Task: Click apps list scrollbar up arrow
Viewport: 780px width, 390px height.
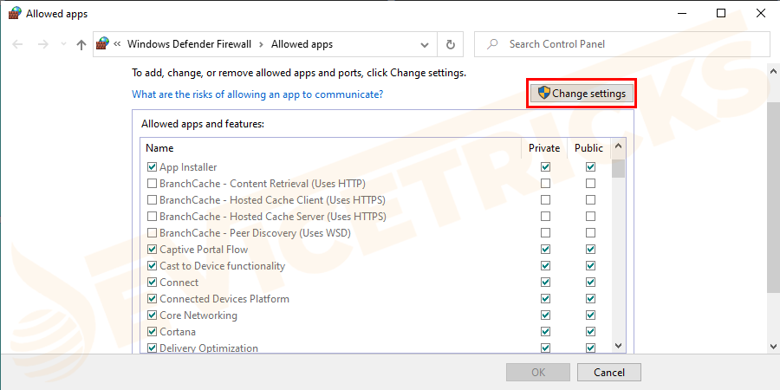Action: (618, 146)
